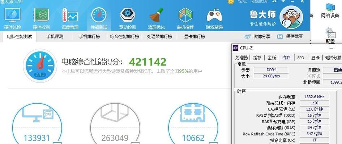342x144 pixels.
Task: Open 处理器排行榜 tab
Action: (159, 36)
